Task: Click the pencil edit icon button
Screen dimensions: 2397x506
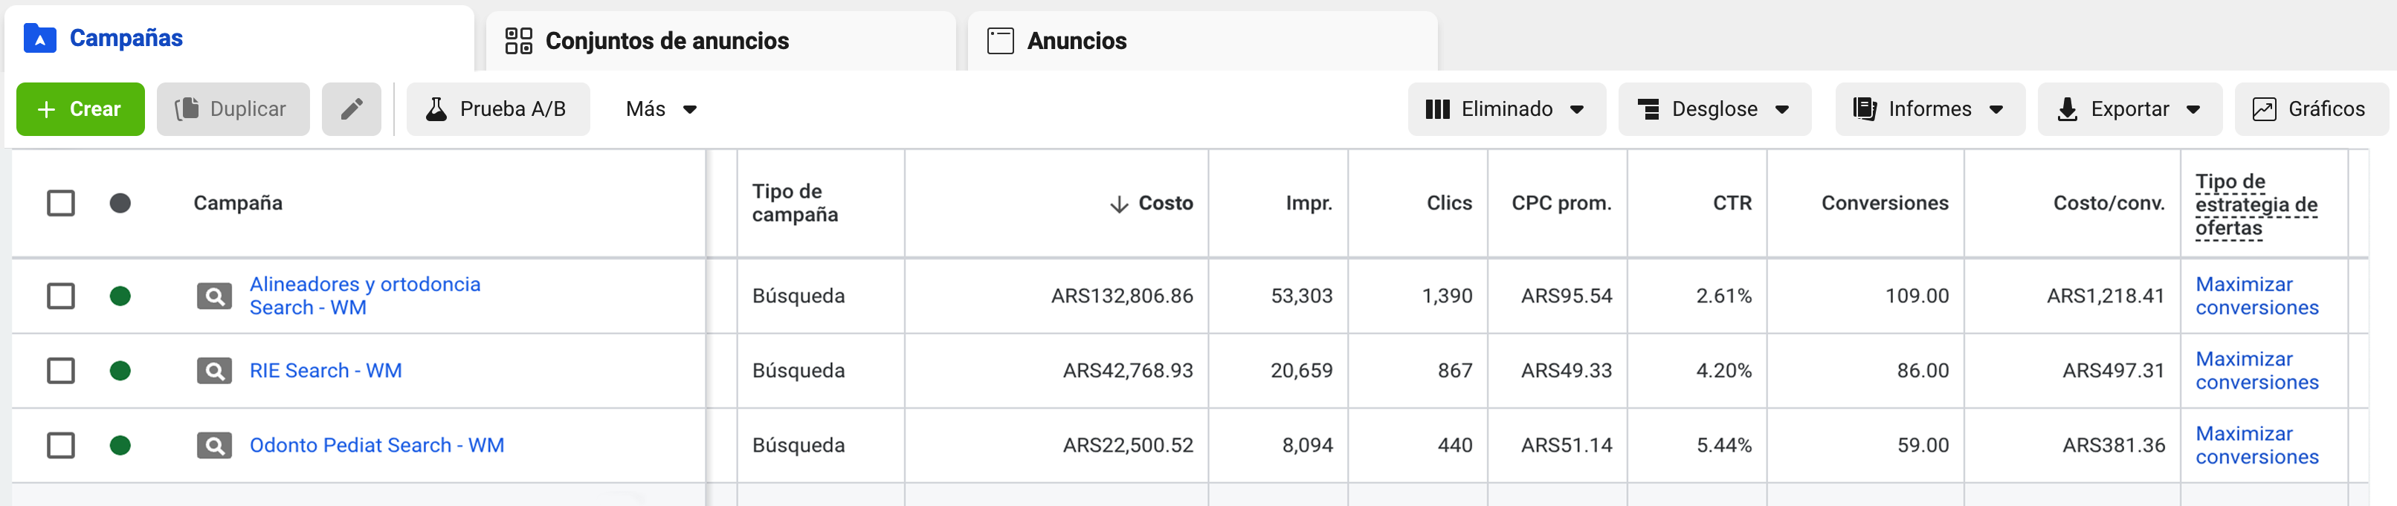Action: [x=351, y=108]
